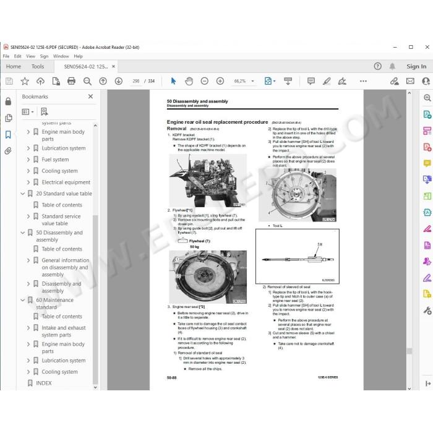Click the Zoom In plus icon

[x=220, y=81]
